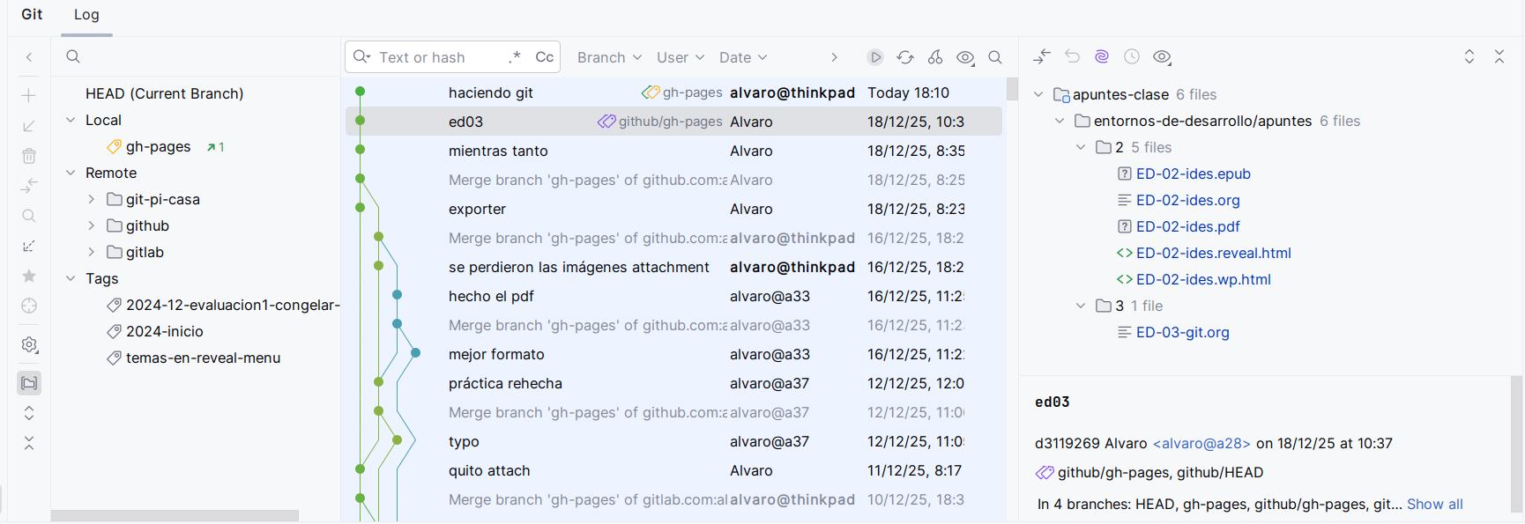Collapse the Tags group

click(x=71, y=278)
